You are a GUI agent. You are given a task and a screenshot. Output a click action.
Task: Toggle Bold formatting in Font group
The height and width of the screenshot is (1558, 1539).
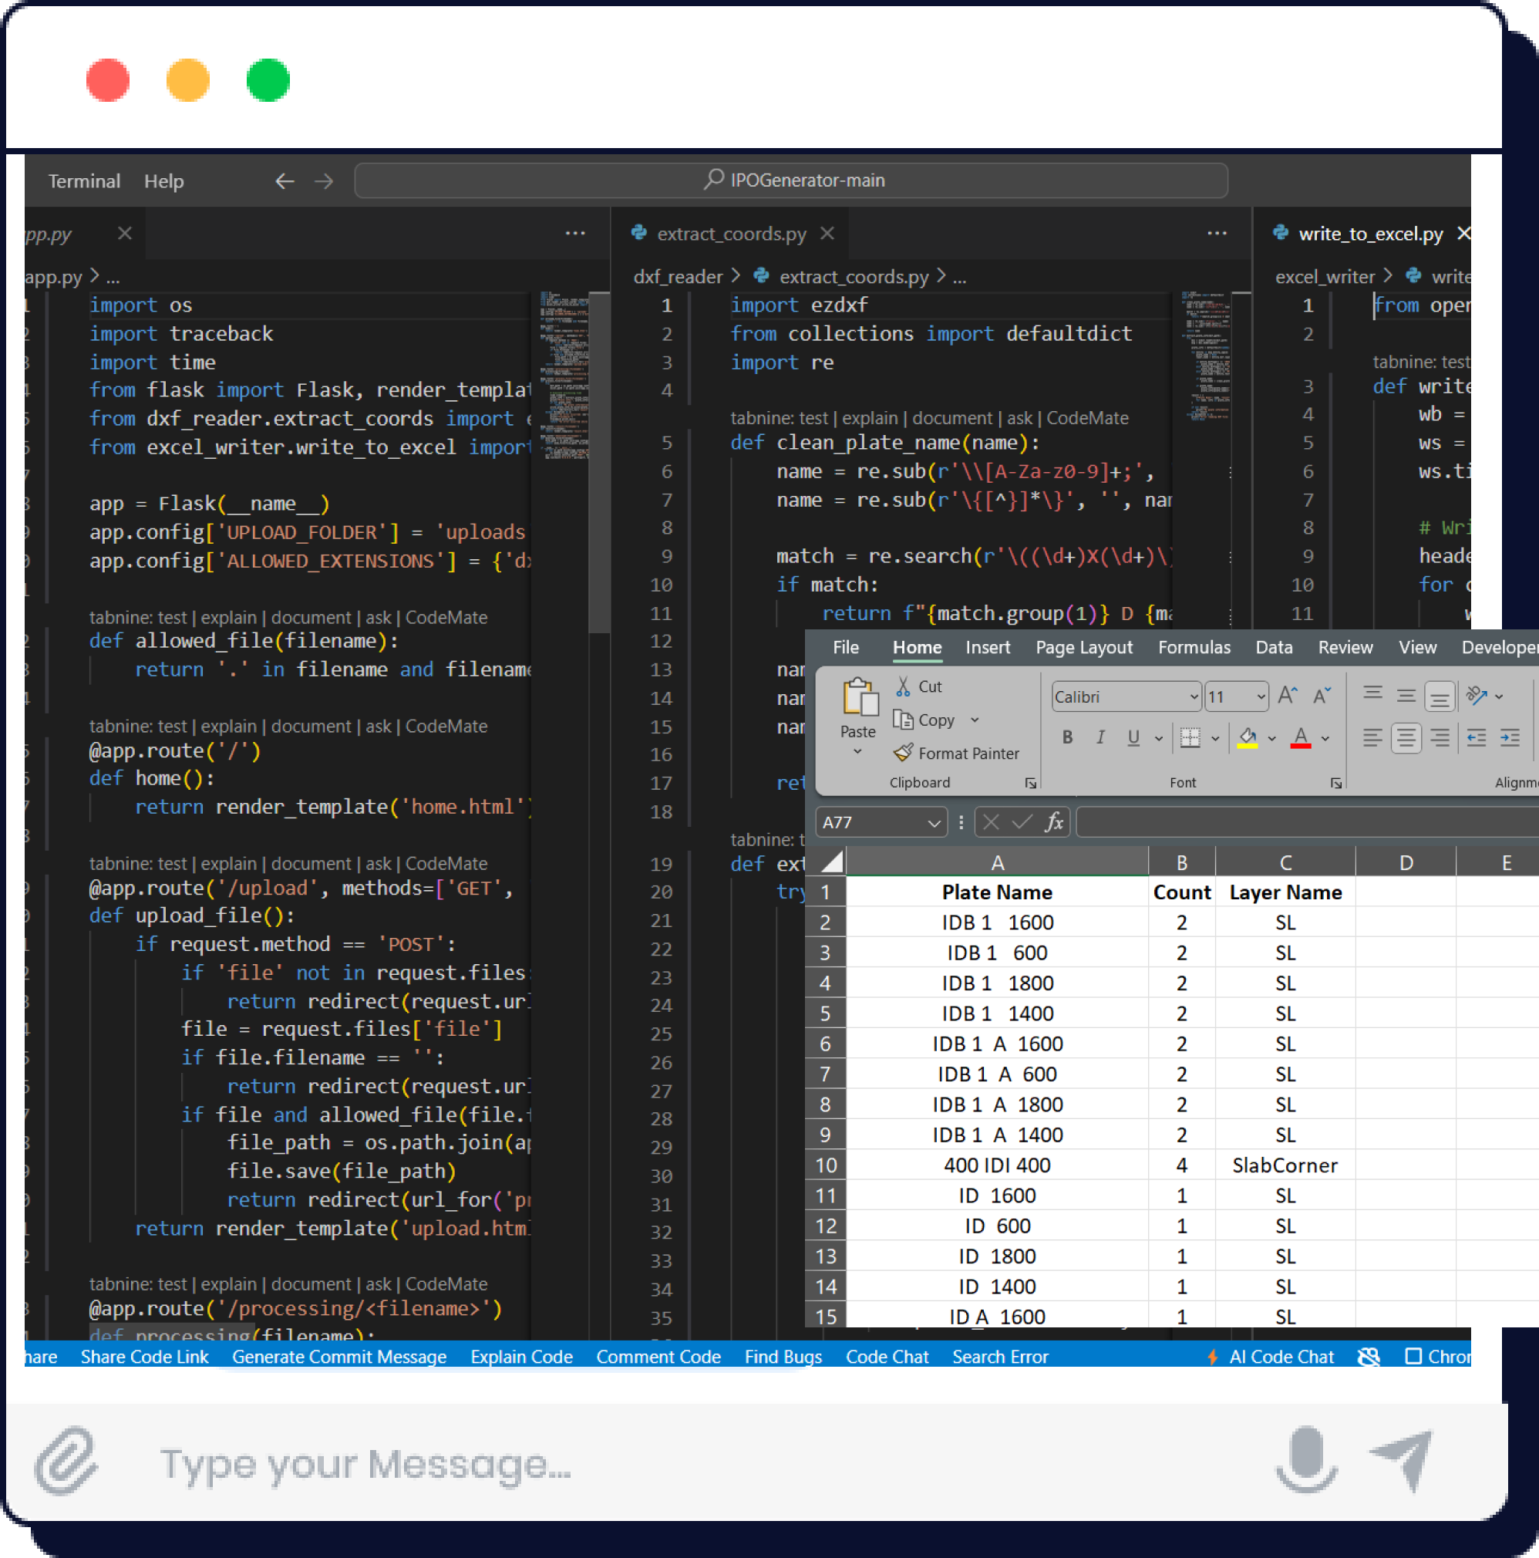(1067, 737)
